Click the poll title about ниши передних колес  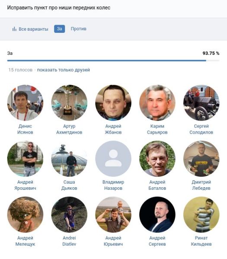tap(59, 8)
